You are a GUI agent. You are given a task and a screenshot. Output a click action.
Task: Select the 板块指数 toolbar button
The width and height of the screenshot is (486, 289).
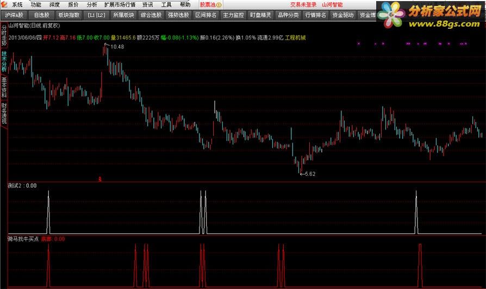(69, 15)
